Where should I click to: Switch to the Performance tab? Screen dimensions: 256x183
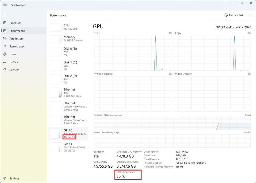(x=17, y=31)
